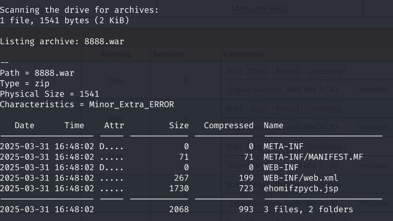
Task: Click the Running column header in Manager
Action: click(x=116, y=54)
